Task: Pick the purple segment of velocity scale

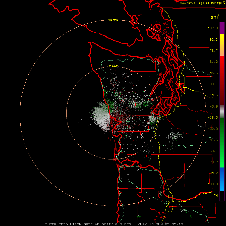Action: (222, 28)
